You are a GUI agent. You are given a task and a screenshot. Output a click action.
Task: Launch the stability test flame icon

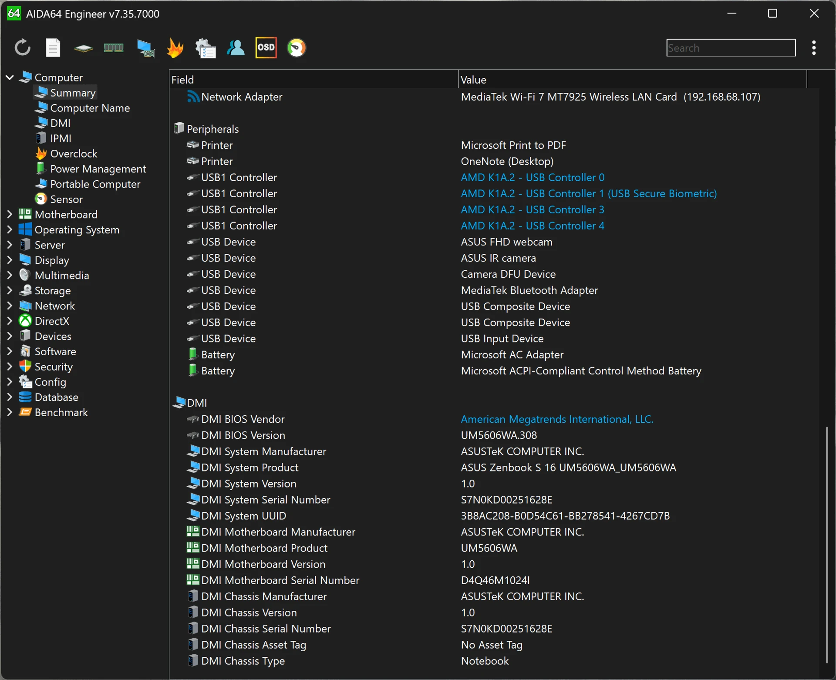[x=175, y=47]
